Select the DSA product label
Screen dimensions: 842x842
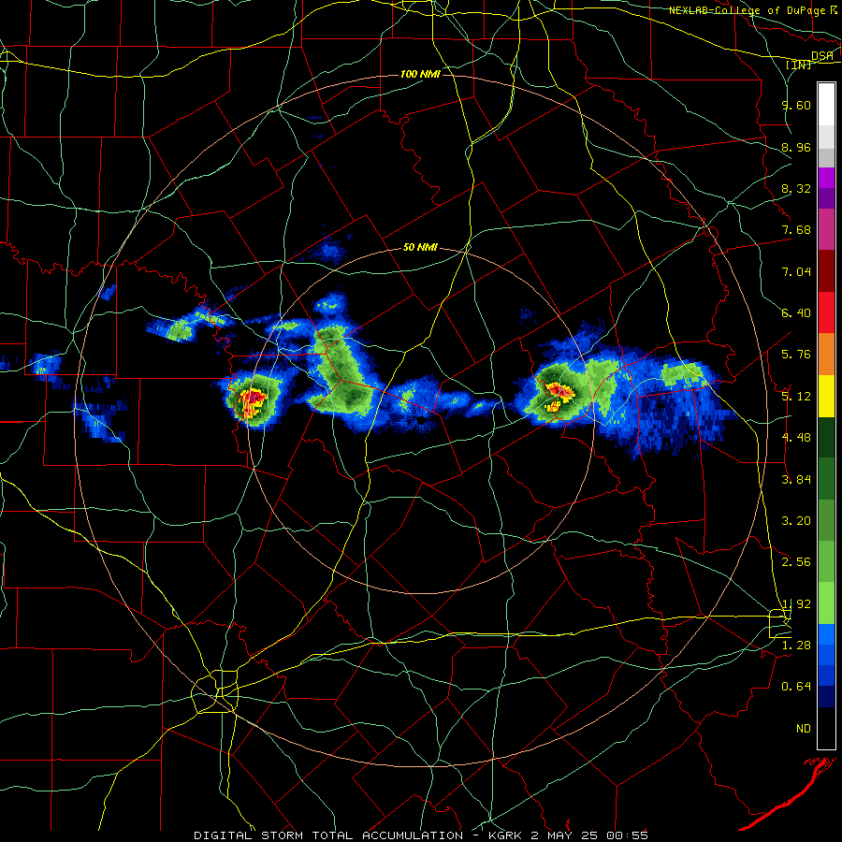[x=822, y=56]
